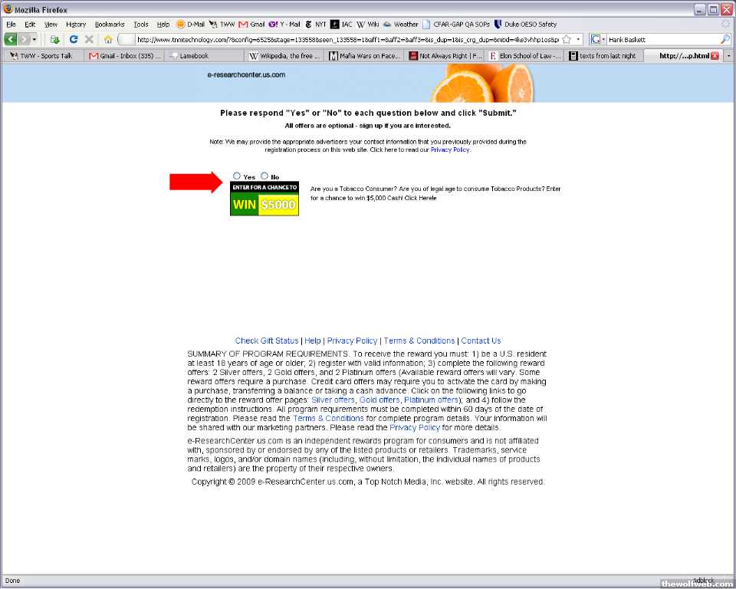Reload the page with the refresh icon
Screen dimensions: 736x589
pyautogui.click(x=74, y=39)
